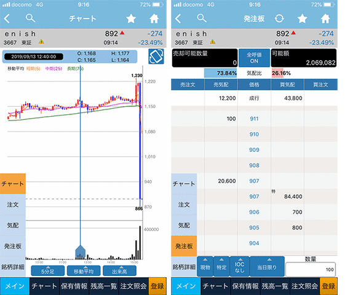350x295 pixels.
Task: Select チャート side tab on 発注板 screen
Action: 184,184
